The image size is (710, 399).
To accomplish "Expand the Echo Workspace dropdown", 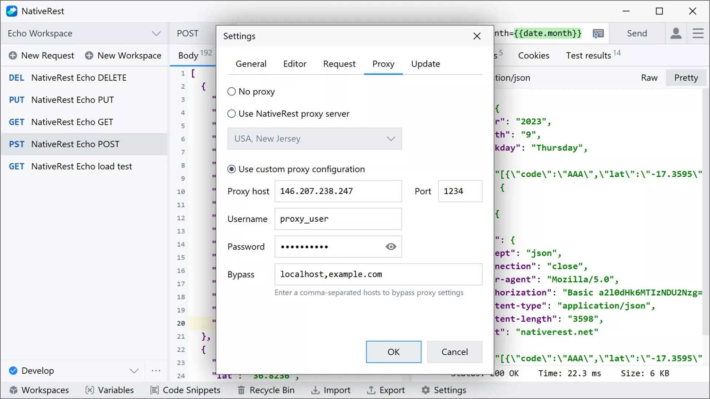I will [156, 34].
